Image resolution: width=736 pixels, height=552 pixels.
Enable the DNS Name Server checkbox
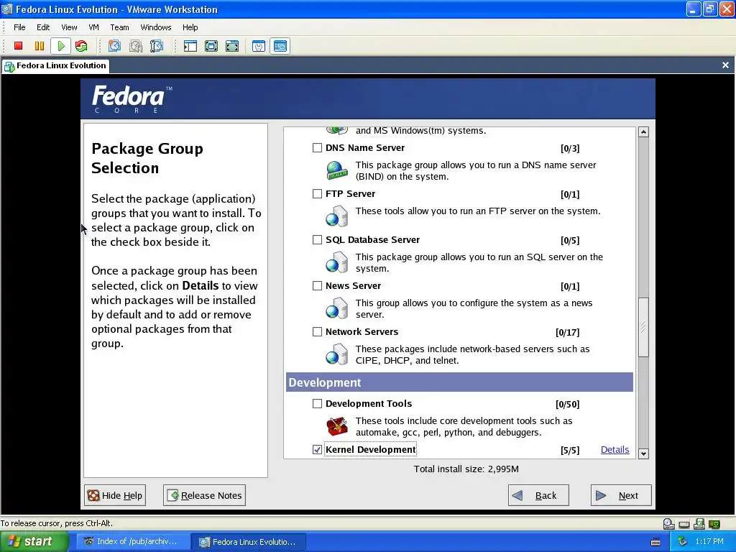click(317, 148)
